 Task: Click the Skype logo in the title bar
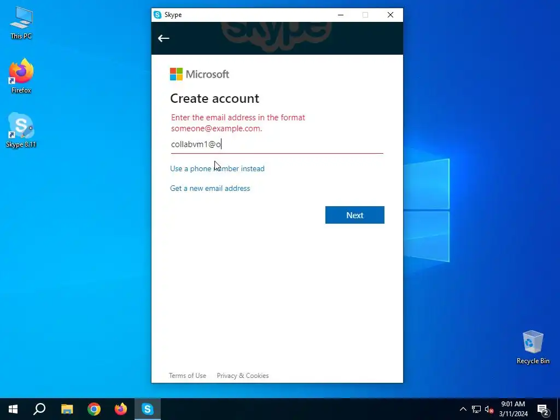click(157, 15)
